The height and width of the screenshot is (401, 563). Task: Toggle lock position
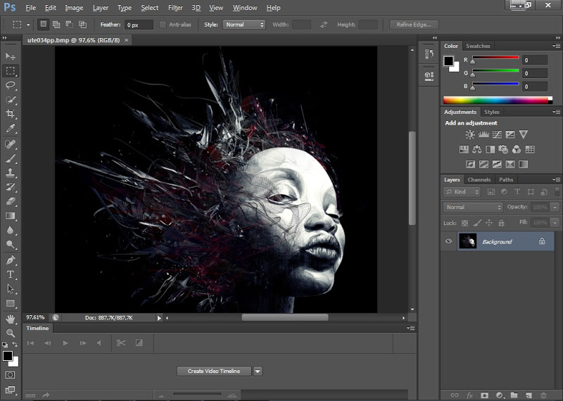[489, 223]
